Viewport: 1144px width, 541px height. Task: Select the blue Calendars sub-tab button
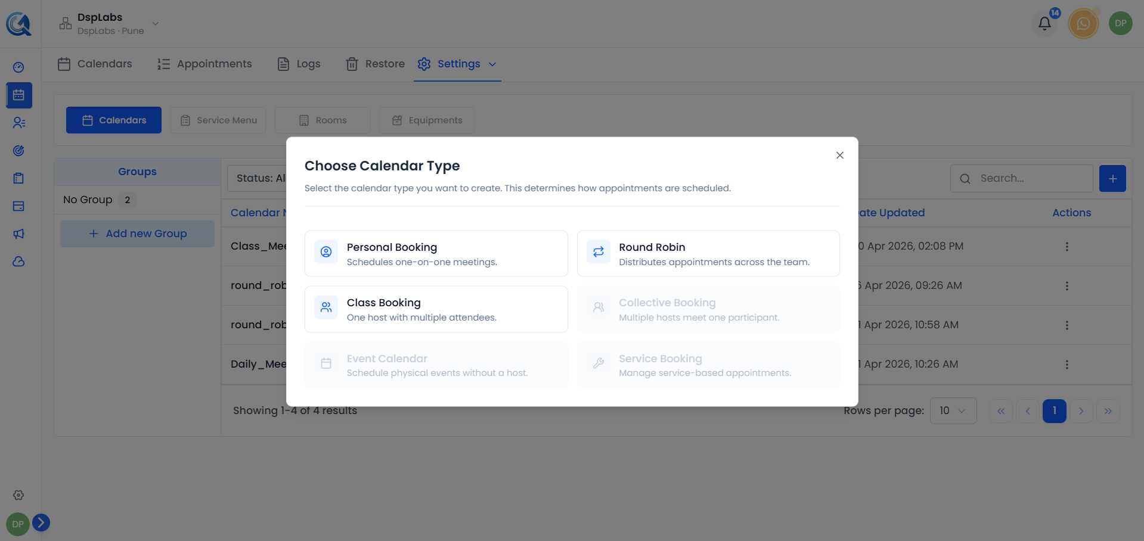pyautogui.click(x=114, y=120)
